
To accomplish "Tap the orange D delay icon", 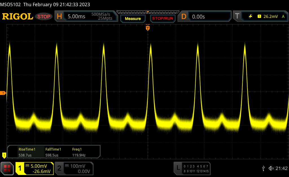I will (x=184, y=17).
